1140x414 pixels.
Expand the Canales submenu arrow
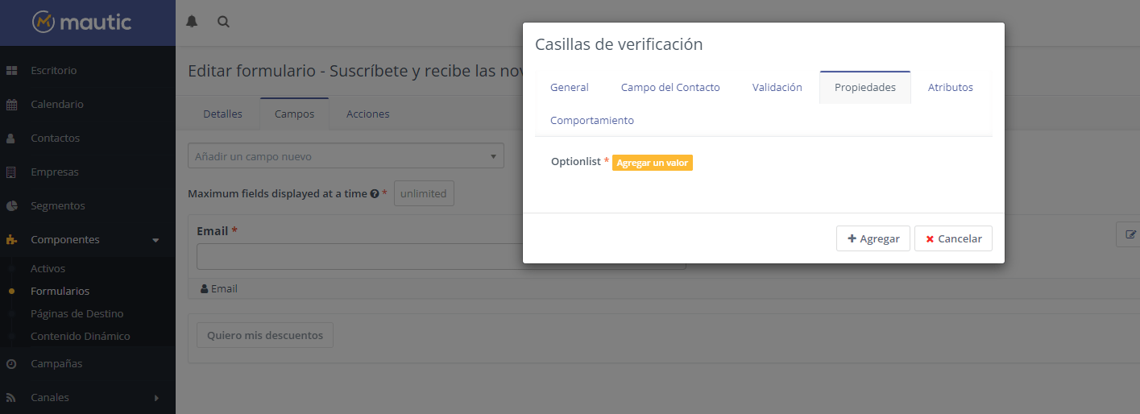156,398
